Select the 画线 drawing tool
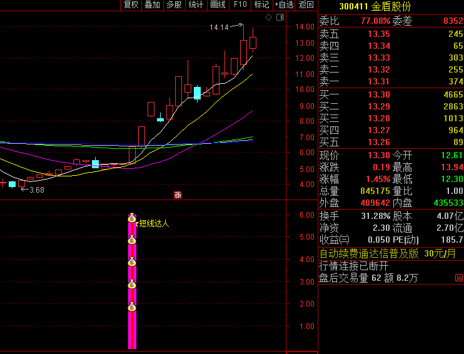 point(218,5)
